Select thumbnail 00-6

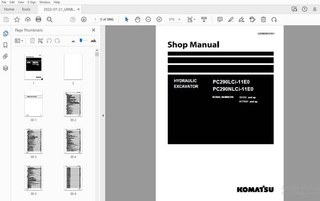pos(73,178)
